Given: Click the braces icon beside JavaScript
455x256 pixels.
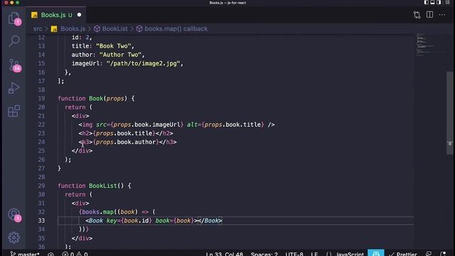Looking at the screenshot, I should pos(328,255).
